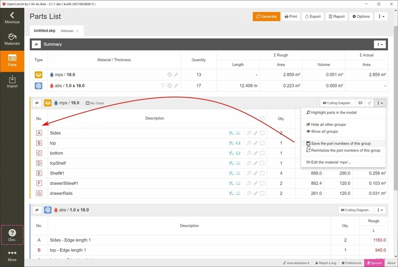The width and height of the screenshot is (398, 267).
Task: Open Cutting Diagram for the mpx group
Action: [338, 103]
